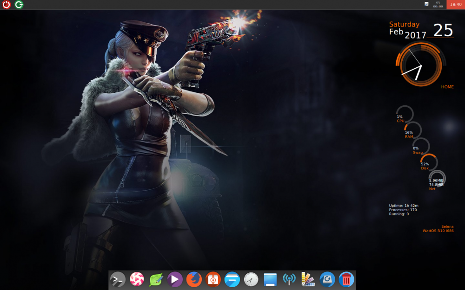465x290 pixels.
Task: Click the orange analog clock widget
Action: [x=420, y=64]
